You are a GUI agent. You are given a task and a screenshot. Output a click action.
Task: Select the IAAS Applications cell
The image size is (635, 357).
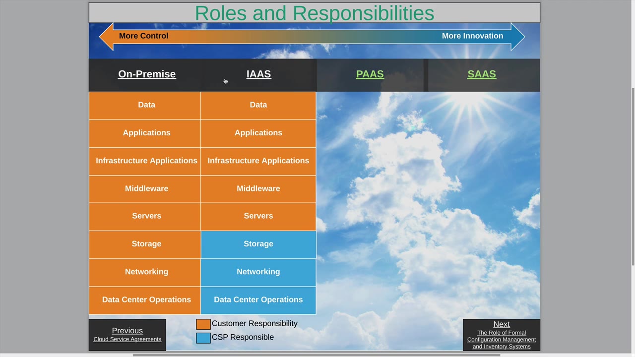[258, 133]
